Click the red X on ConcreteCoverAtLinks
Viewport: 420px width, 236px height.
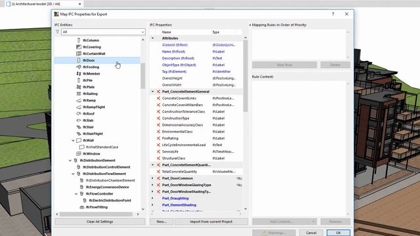(x=158, y=98)
